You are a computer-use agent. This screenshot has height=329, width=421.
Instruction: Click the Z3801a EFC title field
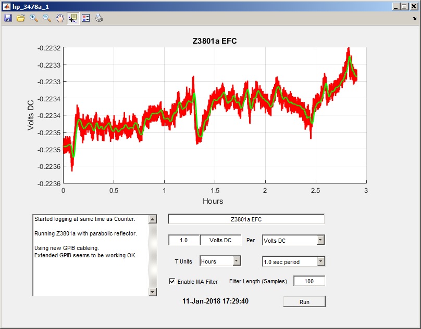tap(246, 219)
